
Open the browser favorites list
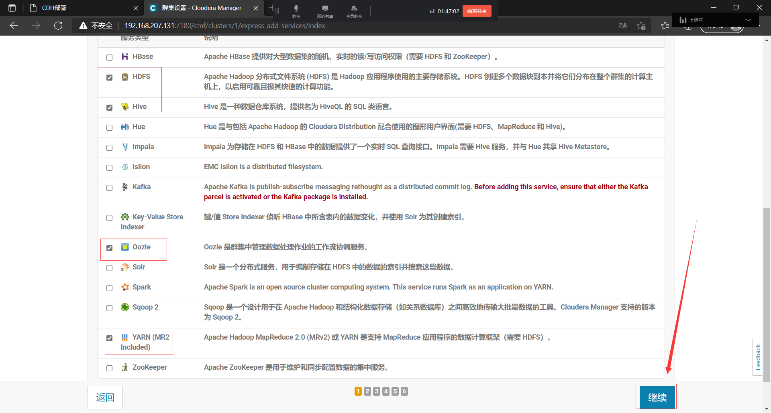coord(665,26)
